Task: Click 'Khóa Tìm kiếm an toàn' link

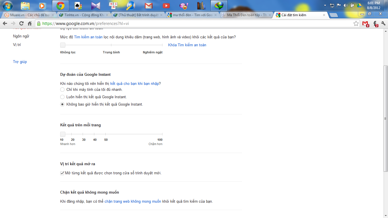Action: point(187,45)
